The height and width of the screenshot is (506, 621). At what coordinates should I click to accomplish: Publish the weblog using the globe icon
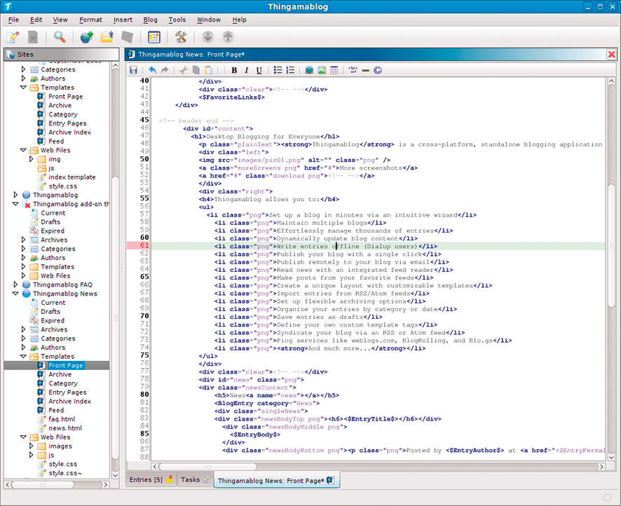coord(86,37)
